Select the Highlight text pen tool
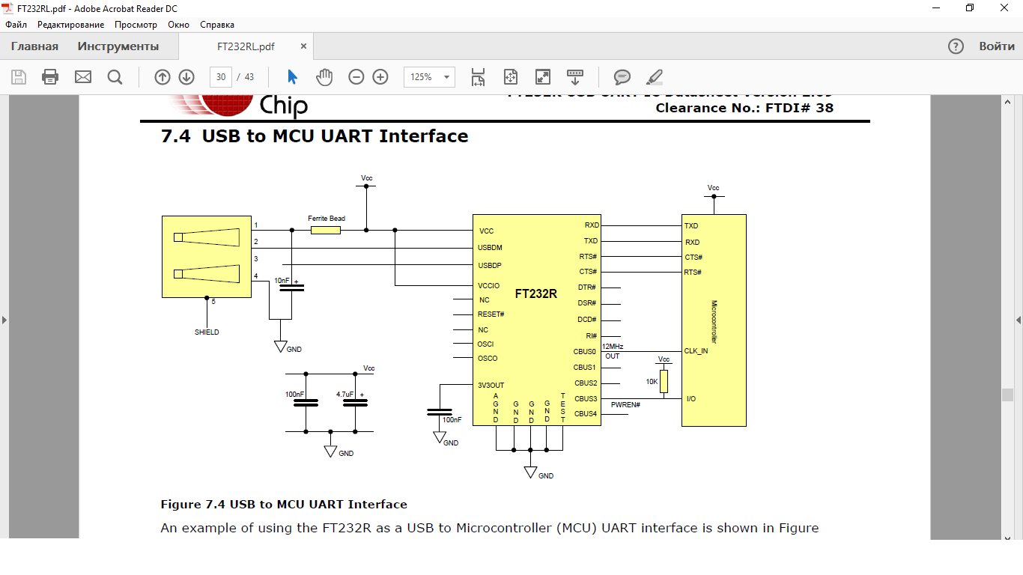 click(x=655, y=77)
